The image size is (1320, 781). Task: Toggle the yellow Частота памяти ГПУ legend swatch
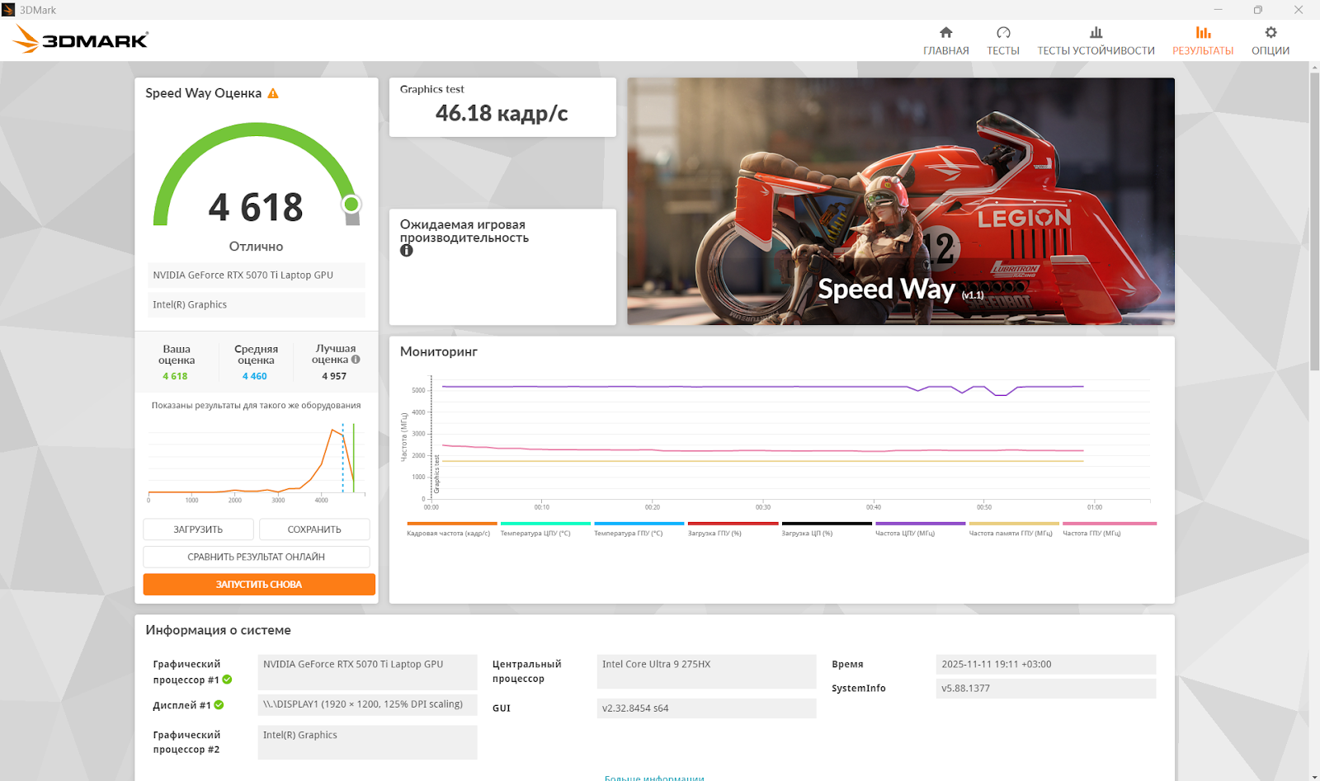pos(1014,524)
